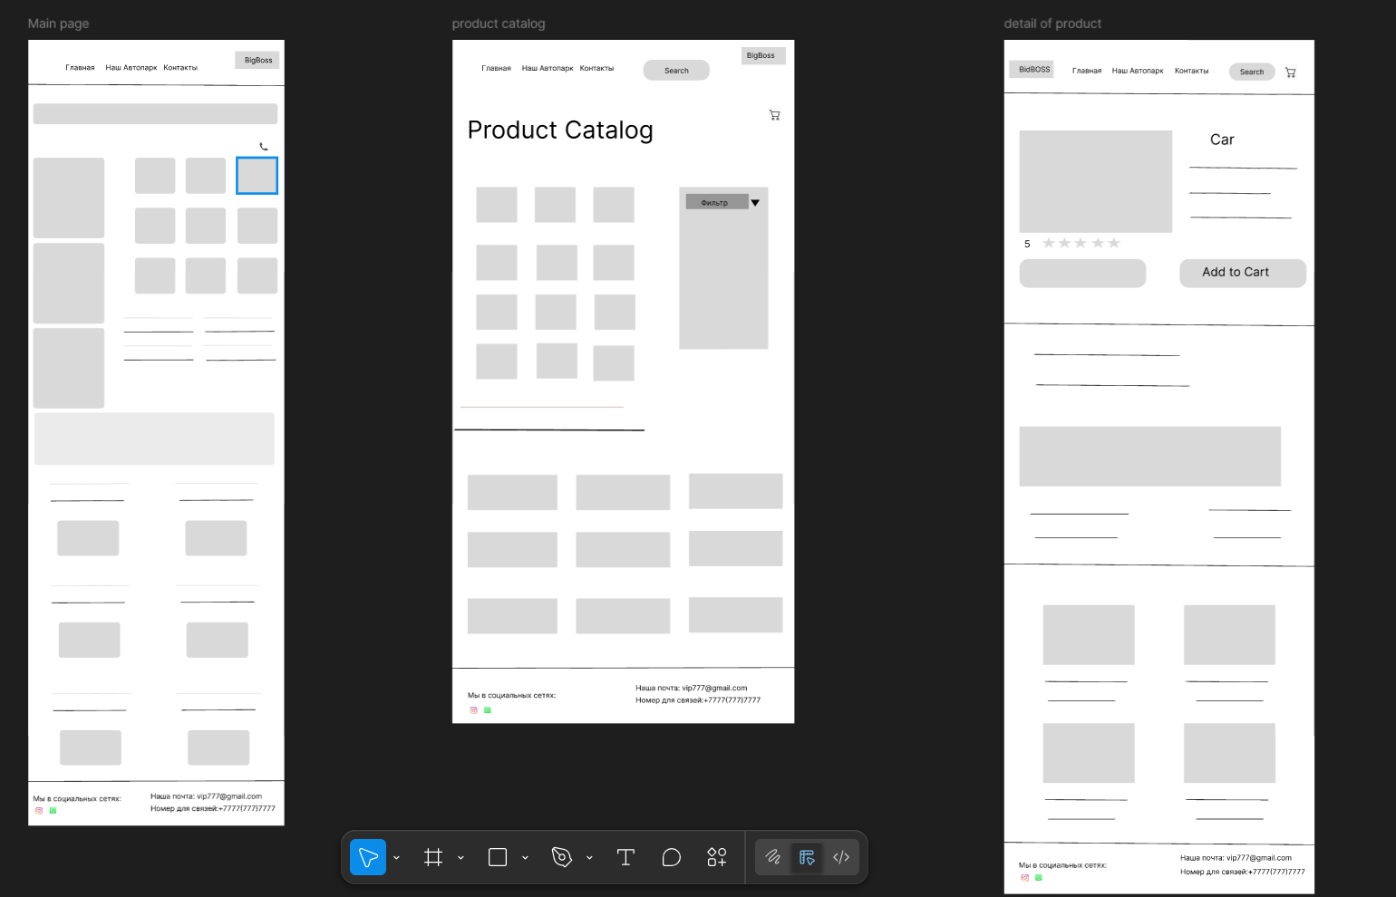Viewport: 1396px width, 897px height.
Task: Select the 'product catalog' frame label
Action: click(x=499, y=24)
